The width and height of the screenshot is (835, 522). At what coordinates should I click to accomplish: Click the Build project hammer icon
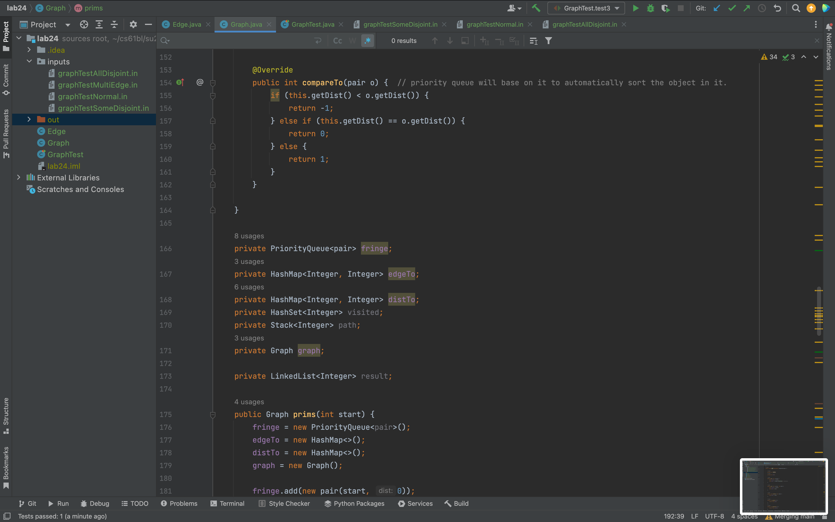click(536, 8)
